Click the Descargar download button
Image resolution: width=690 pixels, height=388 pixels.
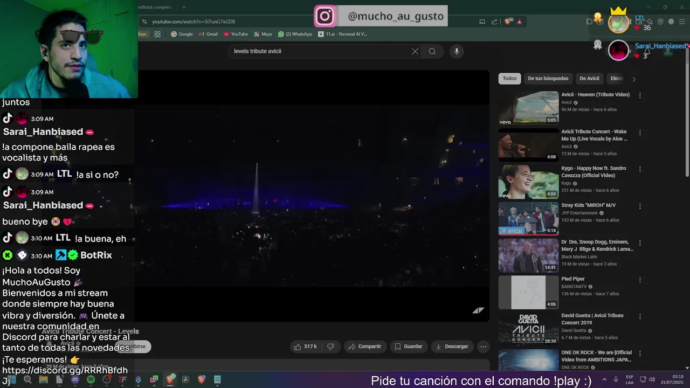pos(452,347)
